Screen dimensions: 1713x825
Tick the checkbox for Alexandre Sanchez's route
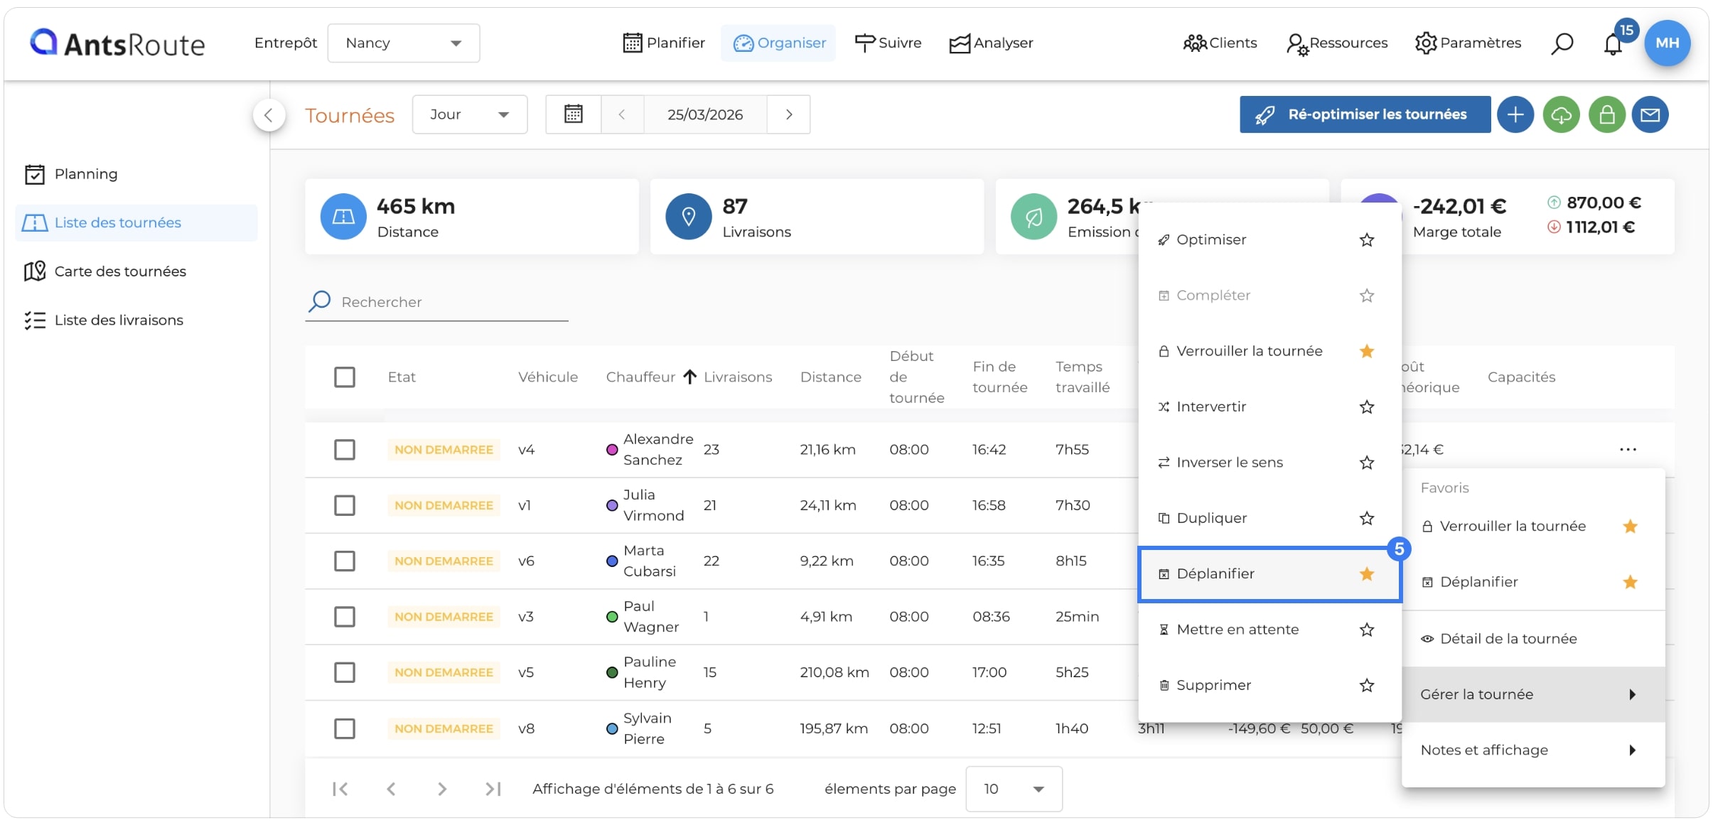pyautogui.click(x=345, y=450)
